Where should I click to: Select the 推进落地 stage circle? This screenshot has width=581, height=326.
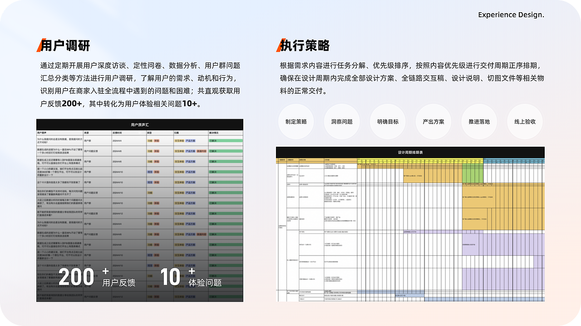(479, 122)
